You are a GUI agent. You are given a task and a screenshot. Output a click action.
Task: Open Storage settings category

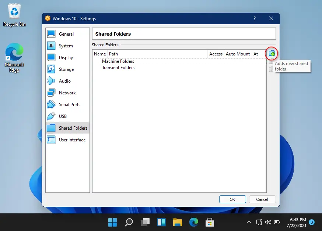click(x=67, y=69)
